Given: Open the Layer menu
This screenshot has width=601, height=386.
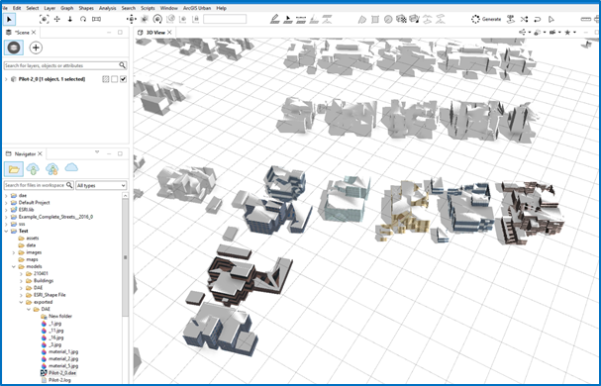Looking at the screenshot, I should click(x=50, y=8).
